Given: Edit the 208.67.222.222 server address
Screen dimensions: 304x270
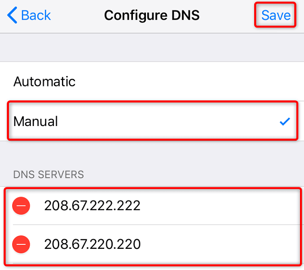Looking at the screenshot, I should 92,206.
